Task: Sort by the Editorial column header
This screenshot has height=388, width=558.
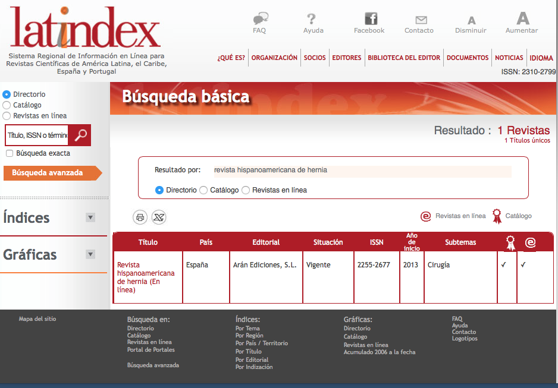Action: [266, 242]
